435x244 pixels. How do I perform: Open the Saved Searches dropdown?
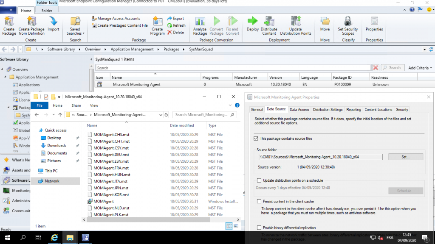(75, 25)
